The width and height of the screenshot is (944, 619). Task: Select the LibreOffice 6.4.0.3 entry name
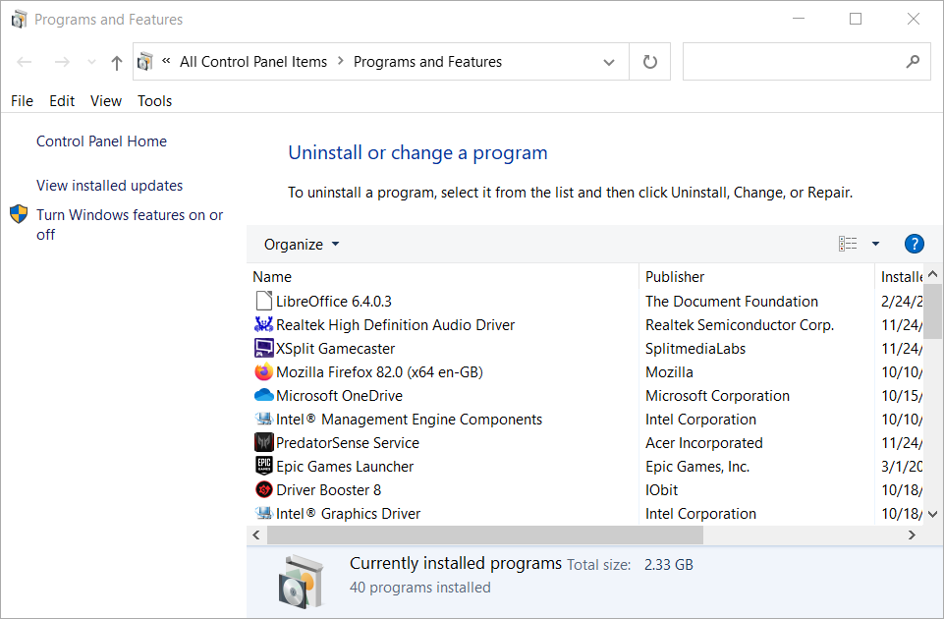[334, 301]
